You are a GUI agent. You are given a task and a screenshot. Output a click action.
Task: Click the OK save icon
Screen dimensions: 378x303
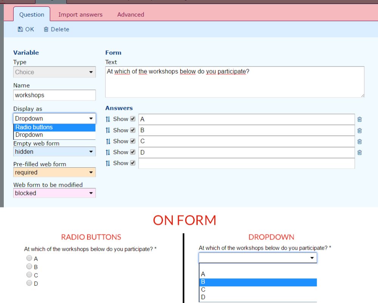pyautogui.click(x=20, y=29)
